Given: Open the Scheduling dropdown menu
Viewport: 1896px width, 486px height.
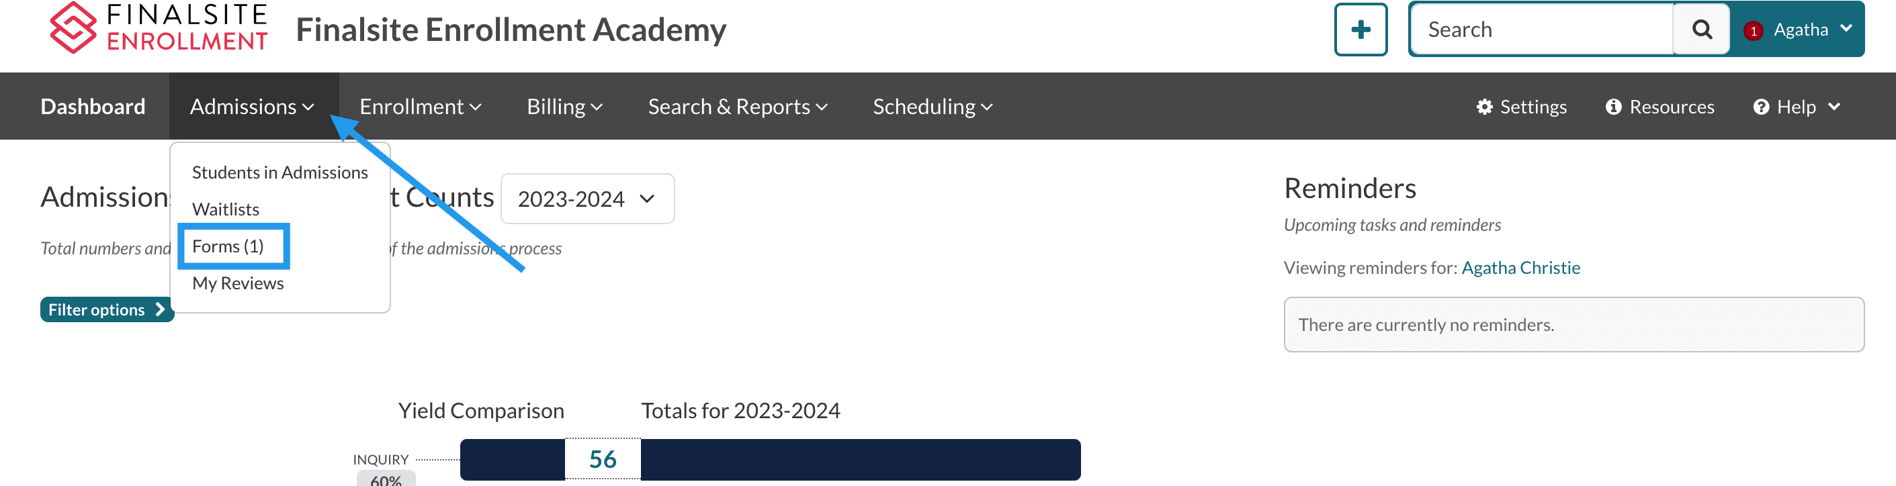Looking at the screenshot, I should click(933, 107).
